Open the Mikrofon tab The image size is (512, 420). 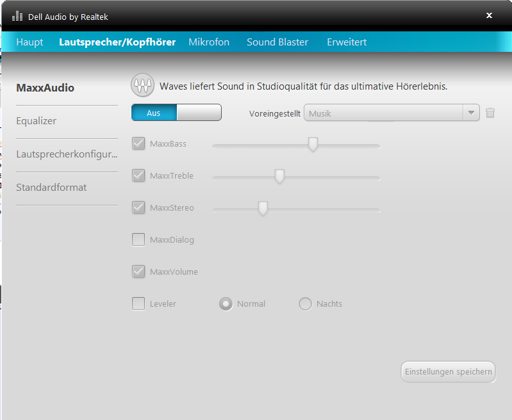(209, 42)
